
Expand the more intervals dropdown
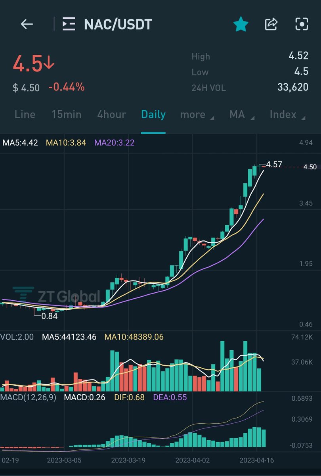(x=197, y=115)
